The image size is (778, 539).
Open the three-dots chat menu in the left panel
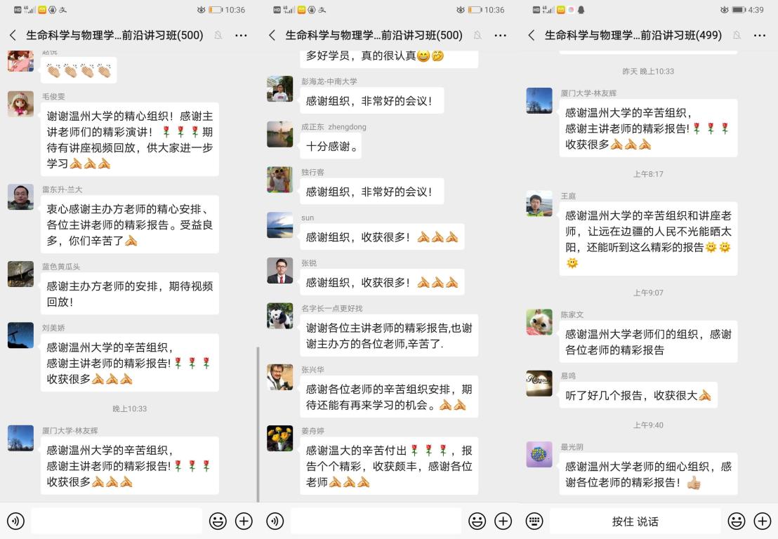(x=241, y=35)
